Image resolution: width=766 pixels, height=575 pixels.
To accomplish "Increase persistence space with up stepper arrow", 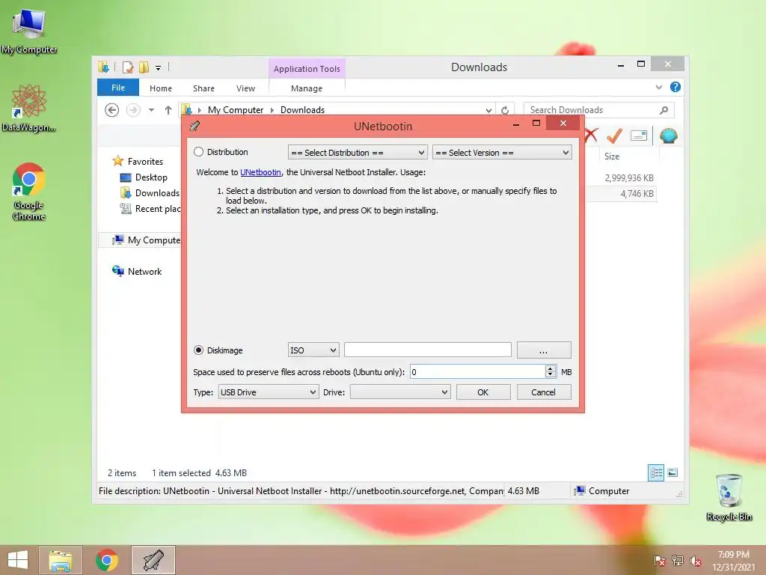I will coord(551,368).
